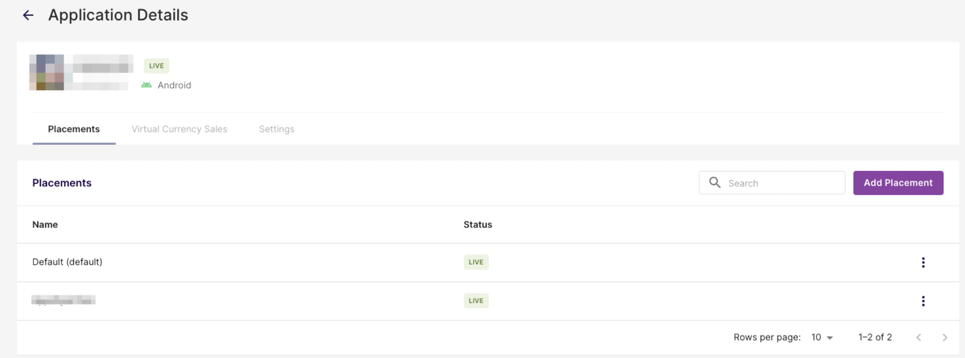Select the blurred placement name row
The image size is (965, 358).
(488, 301)
